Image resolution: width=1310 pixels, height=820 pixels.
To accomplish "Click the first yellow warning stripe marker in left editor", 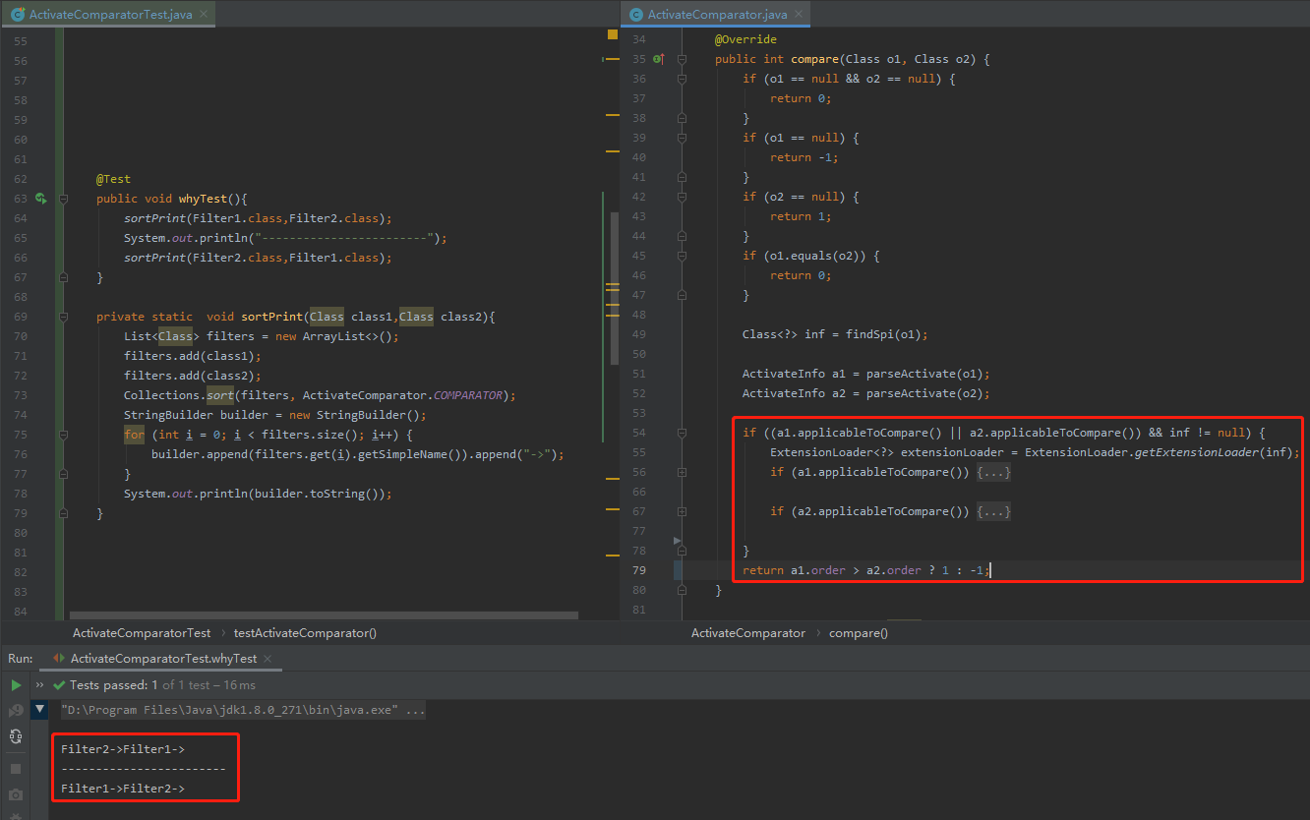I will coord(612,59).
